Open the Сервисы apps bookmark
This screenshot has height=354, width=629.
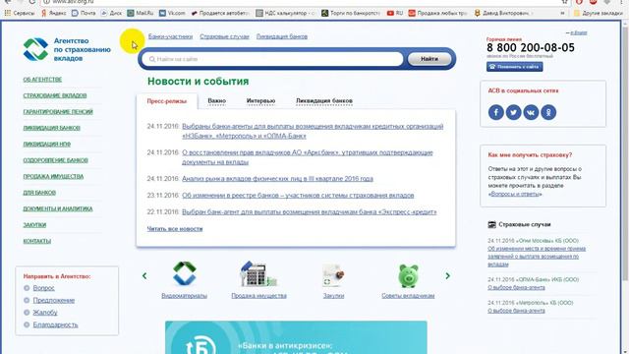point(20,13)
